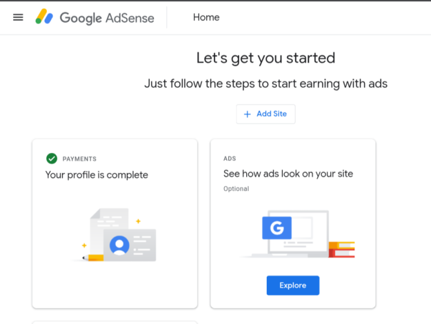Image resolution: width=431 pixels, height=324 pixels.
Task: Click the ADS card label
Action: [x=230, y=159]
